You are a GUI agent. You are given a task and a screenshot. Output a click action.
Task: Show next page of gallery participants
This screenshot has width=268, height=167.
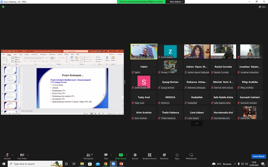(197, 124)
